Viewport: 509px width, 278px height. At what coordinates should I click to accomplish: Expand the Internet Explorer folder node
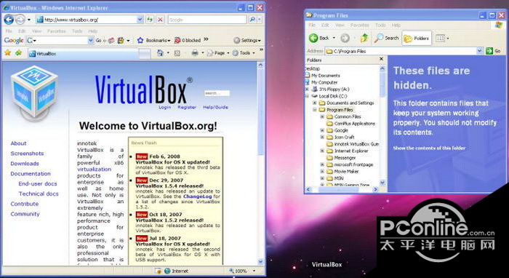coord(322,151)
